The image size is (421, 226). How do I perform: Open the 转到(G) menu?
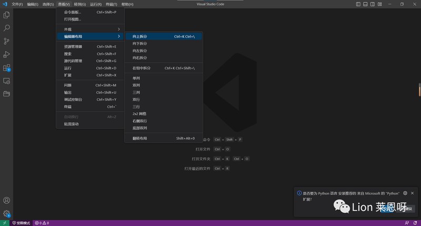80,4
